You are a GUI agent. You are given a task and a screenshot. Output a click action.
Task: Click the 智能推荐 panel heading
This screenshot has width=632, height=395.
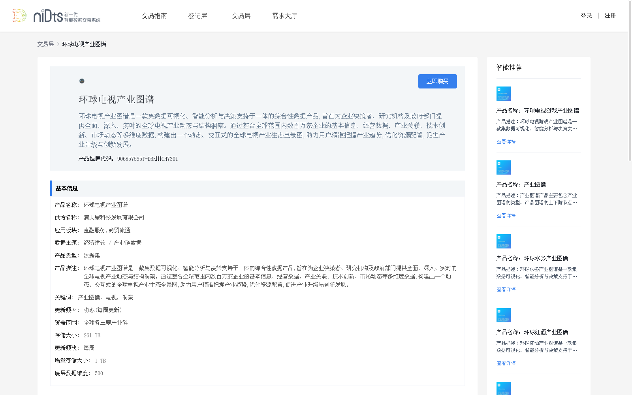coord(509,68)
